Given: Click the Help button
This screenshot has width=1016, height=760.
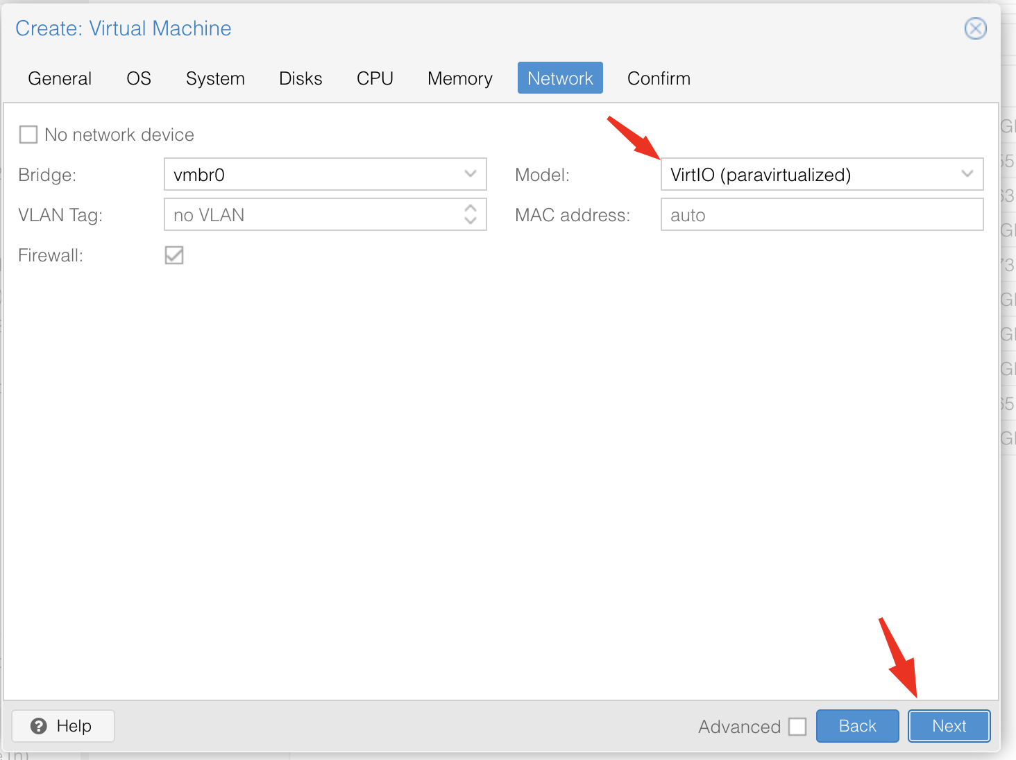Looking at the screenshot, I should click(x=63, y=726).
